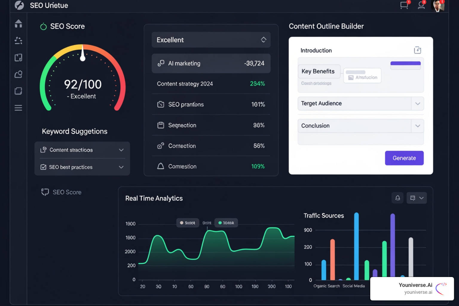Click the Content stractioos keyword icon
Viewport: 459px width, 306px height.
43,150
